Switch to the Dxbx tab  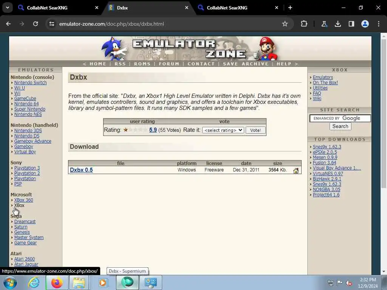click(148, 8)
